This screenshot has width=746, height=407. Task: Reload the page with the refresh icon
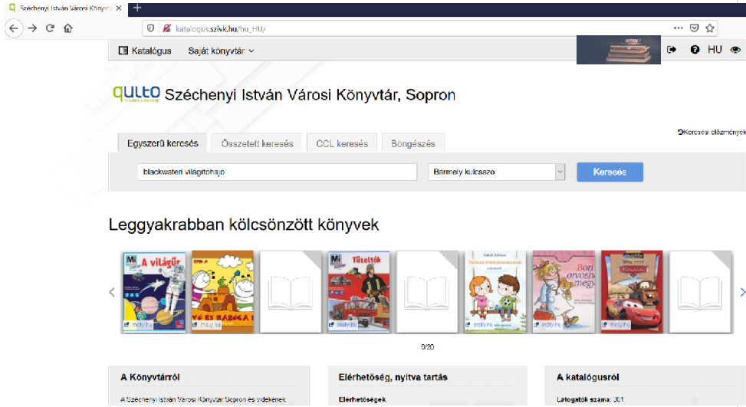[x=50, y=28]
